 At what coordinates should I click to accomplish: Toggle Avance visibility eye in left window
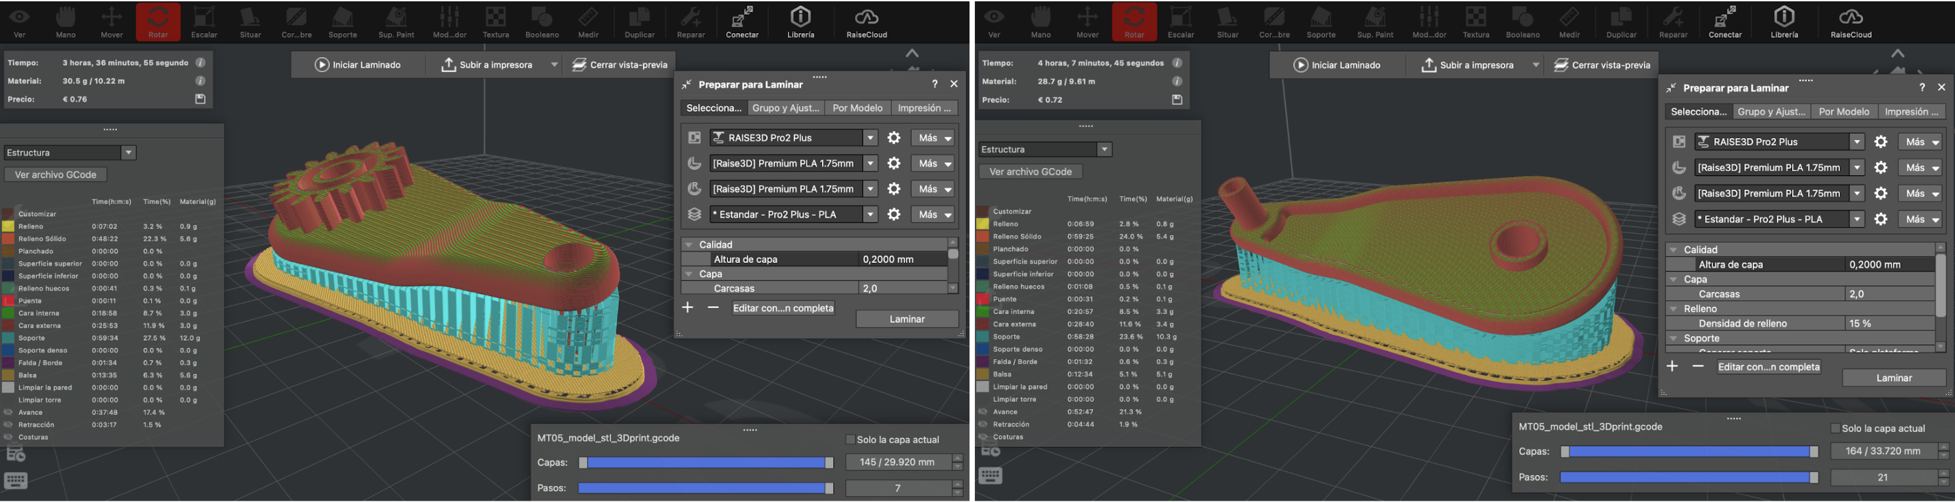9,412
